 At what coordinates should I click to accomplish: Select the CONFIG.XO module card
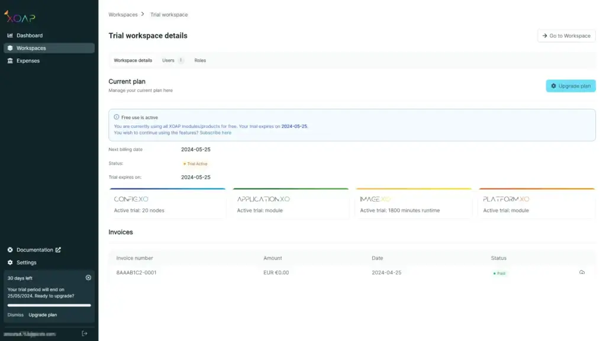[167, 204]
